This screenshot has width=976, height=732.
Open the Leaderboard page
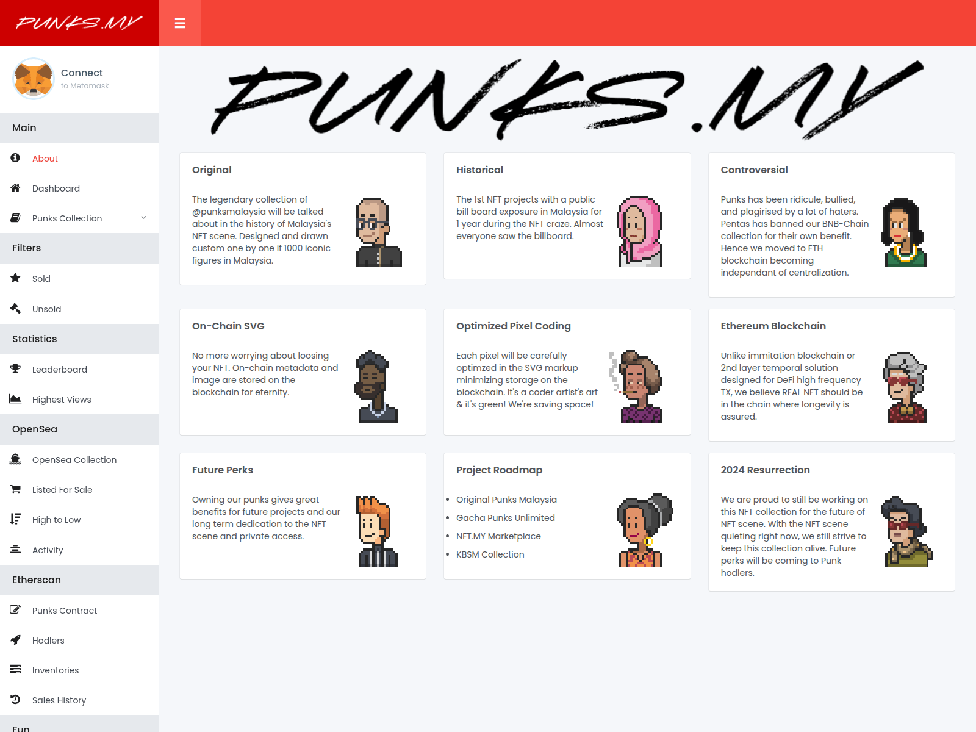pos(60,370)
